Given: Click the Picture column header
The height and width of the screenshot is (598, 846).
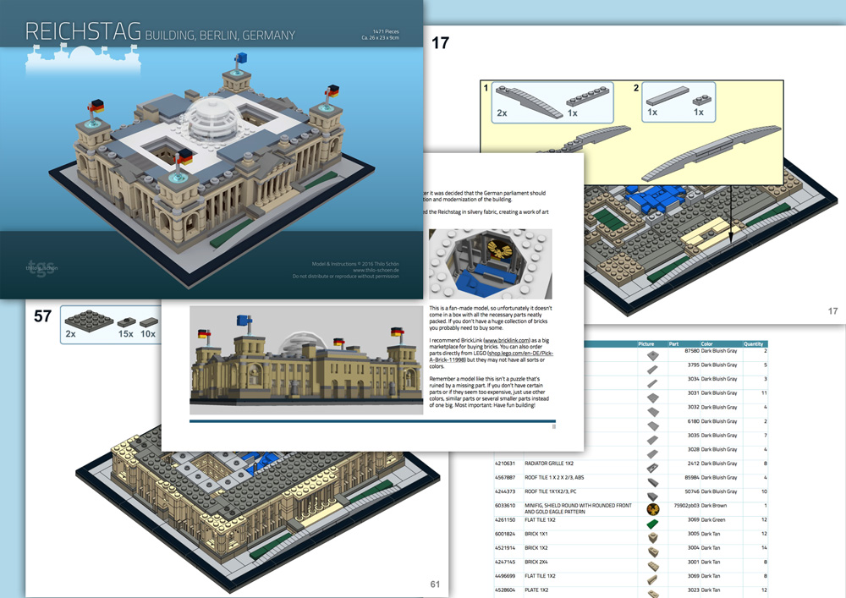Looking at the screenshot, I should pyautogui.click(x=645, y=344).
